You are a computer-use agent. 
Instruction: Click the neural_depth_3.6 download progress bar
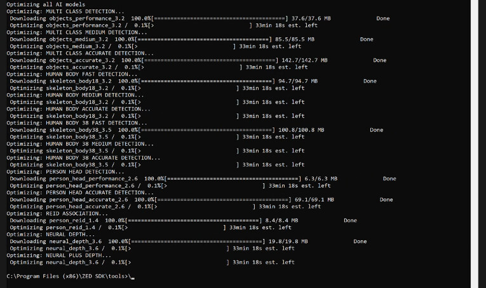(x=198, y=242)
